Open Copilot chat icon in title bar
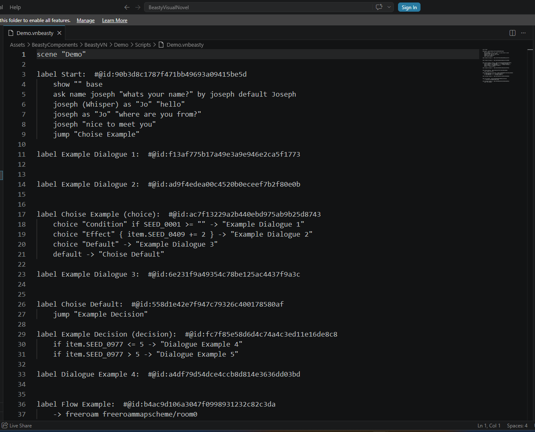This screenshot has height=432, width=535. (379, 7)
